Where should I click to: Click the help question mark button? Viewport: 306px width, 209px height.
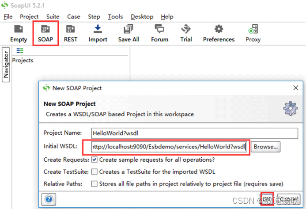tap(49, 199)
